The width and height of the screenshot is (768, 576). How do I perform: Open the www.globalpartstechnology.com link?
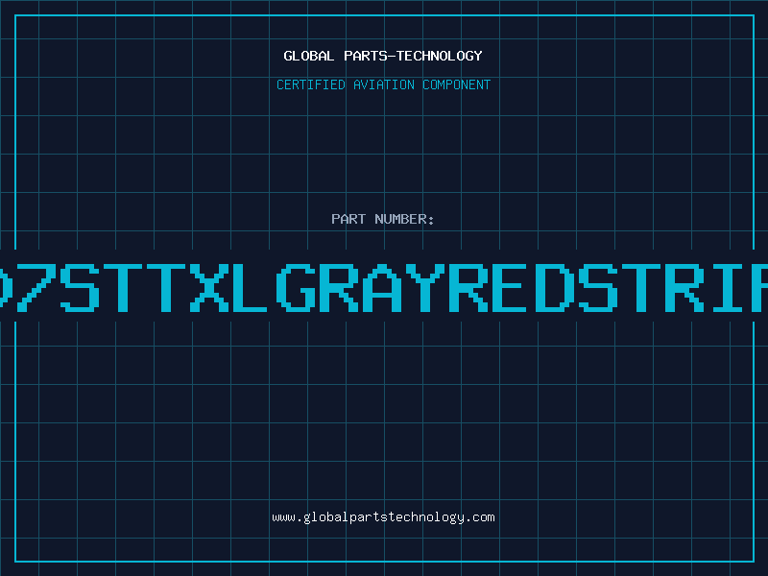(383, 517)
